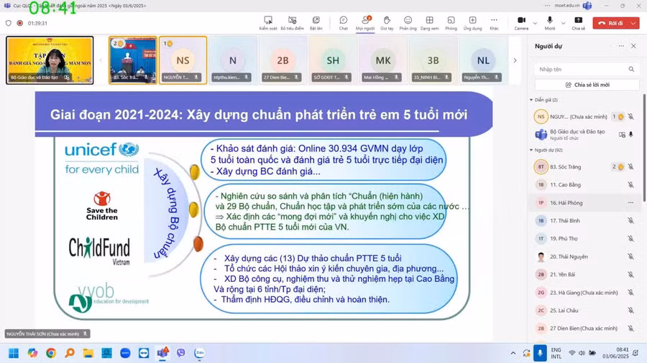The image size is (647, 363).
Task: Open Google Chrome from the taskbar
Action: tap(51, 353)
